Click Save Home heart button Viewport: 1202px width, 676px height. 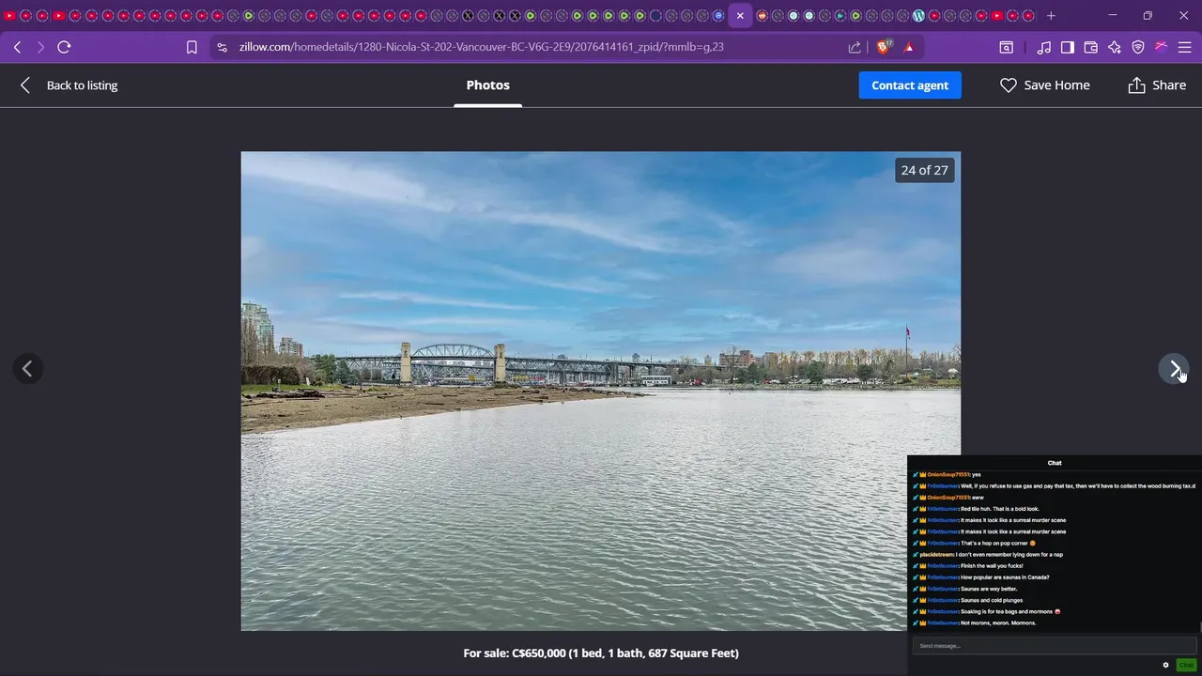[x=1044, y=85]
